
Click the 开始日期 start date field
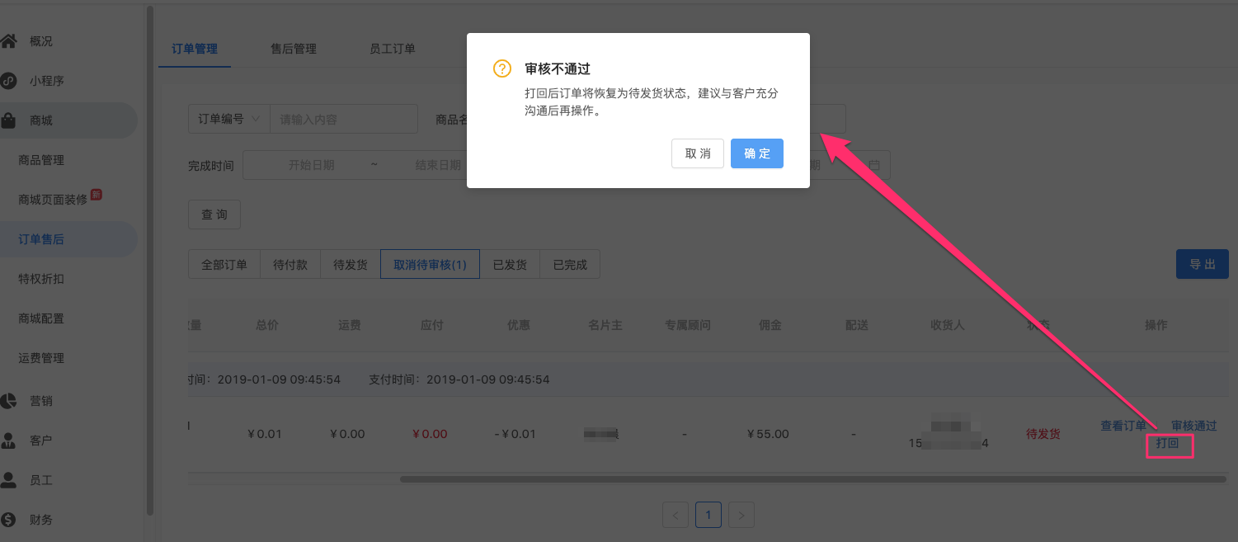click(312, 165)
